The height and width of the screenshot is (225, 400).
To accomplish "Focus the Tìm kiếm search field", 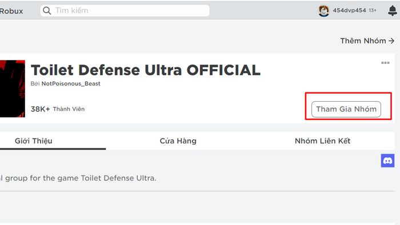I will (125, 11).
